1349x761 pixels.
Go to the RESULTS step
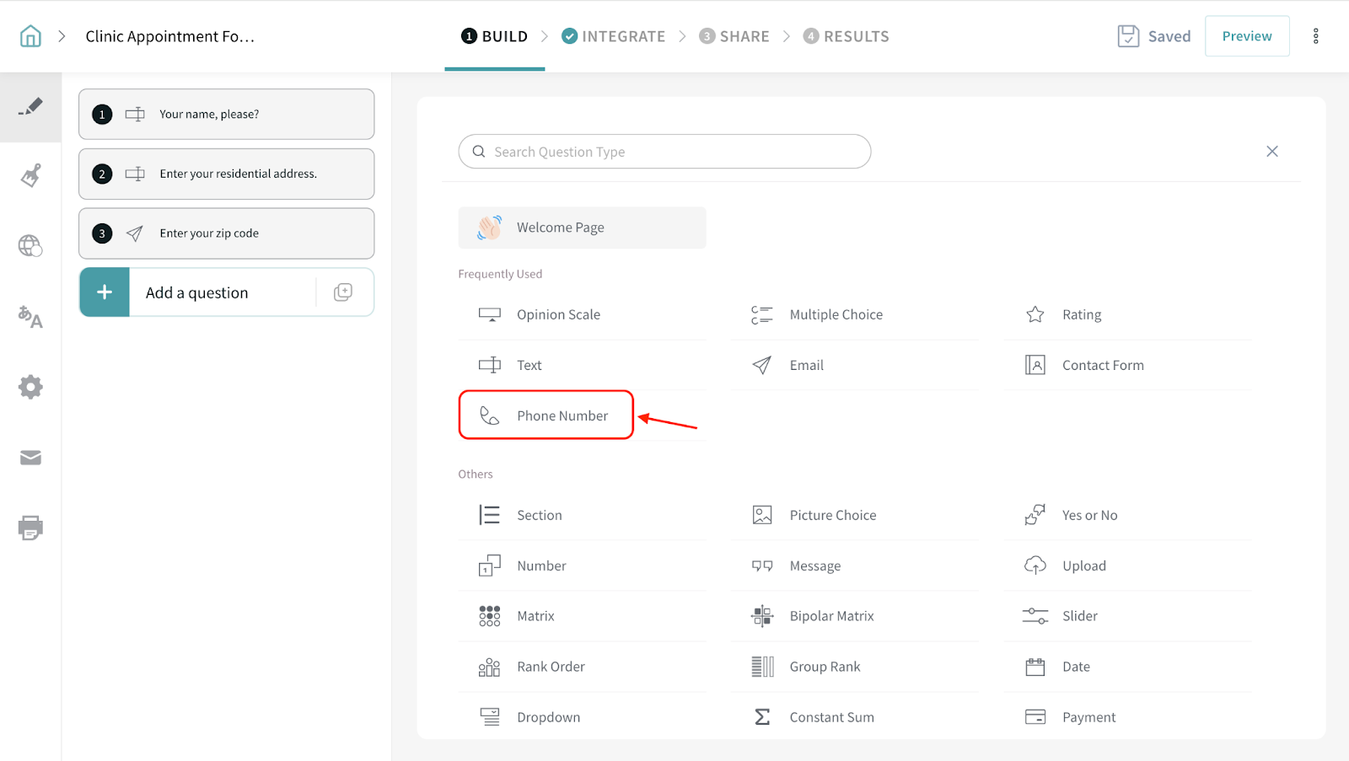click(x=846, y=36)
